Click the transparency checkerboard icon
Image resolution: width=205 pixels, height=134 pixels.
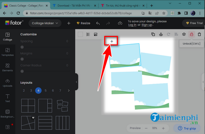(88, 35)
